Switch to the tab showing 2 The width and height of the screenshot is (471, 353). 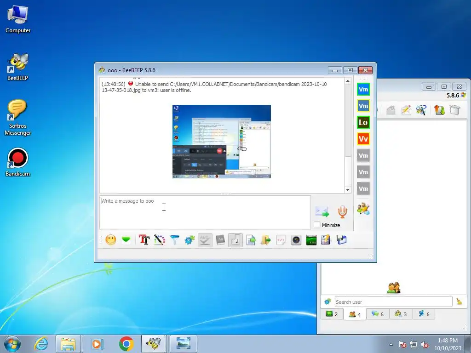332,314
